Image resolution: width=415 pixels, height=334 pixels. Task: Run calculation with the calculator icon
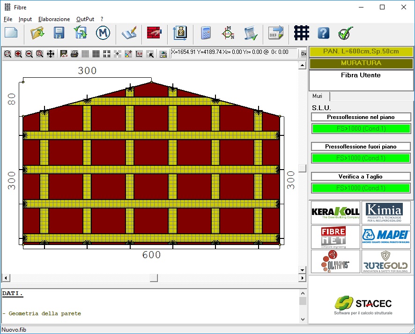(206, 33)
